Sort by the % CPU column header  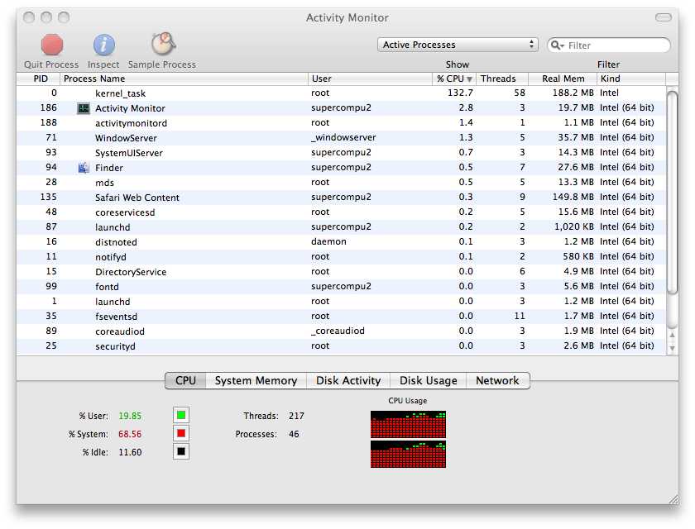[x=454, y=79]
